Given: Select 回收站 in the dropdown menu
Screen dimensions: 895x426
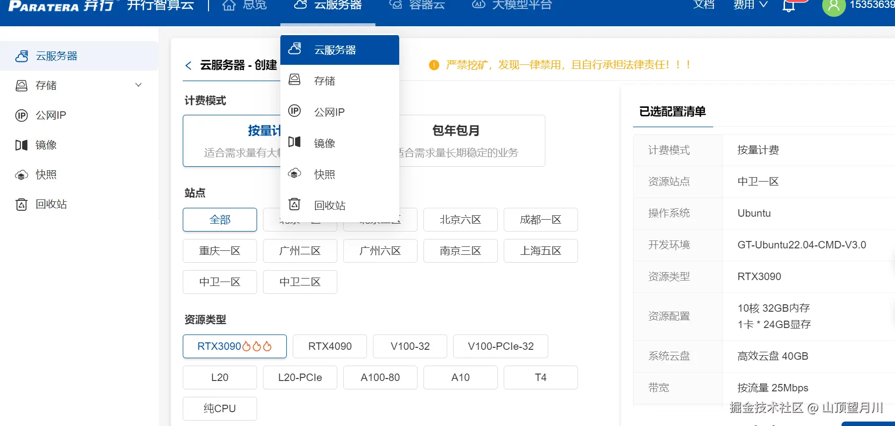Looking at the screenshot, I should (340, 205).
